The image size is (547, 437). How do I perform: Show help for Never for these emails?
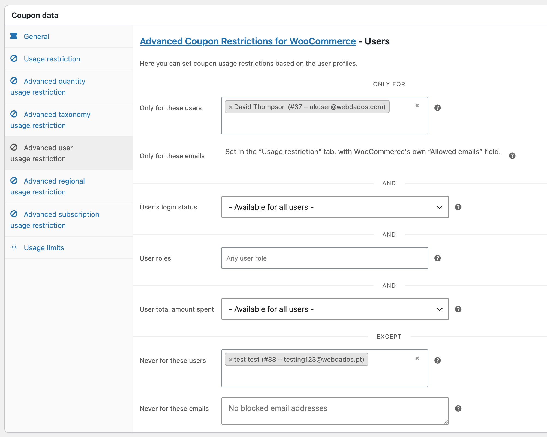458,408
